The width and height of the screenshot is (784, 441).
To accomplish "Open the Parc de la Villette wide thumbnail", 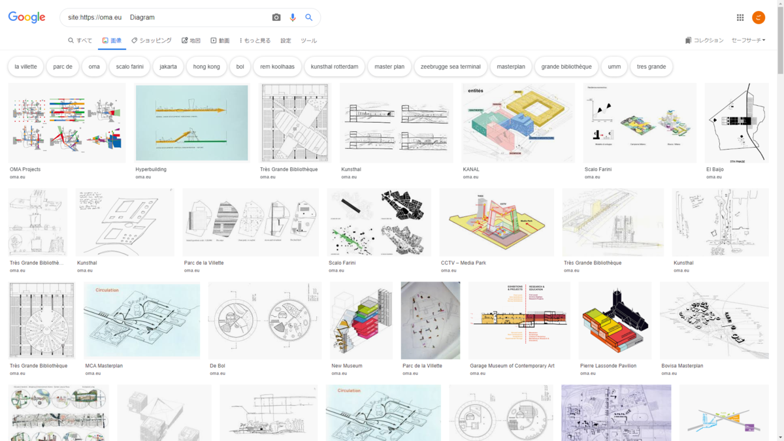I will click(x=251, y=222).
